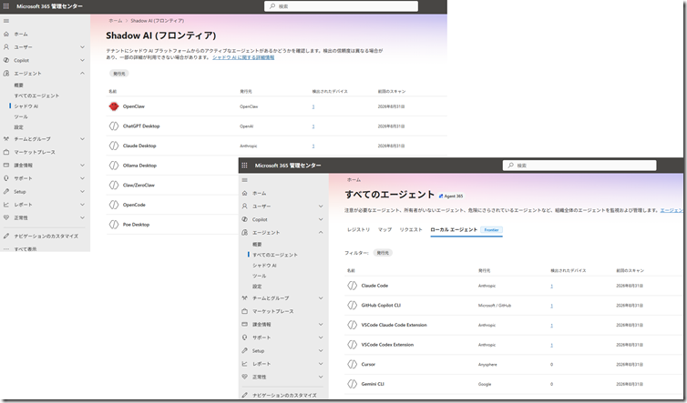The height and width of the screenshot is (403, 687).
Task: Click 前回のスキャン column header in すべてのエージェント window
Action: 630,270
